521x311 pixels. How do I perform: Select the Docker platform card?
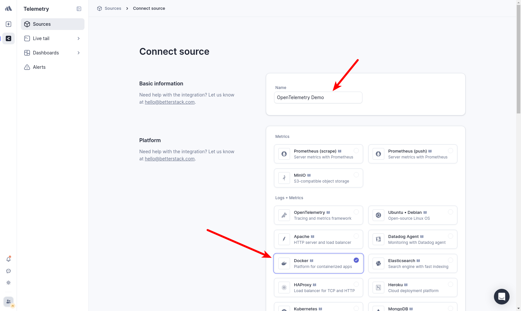tap(318, 263)
